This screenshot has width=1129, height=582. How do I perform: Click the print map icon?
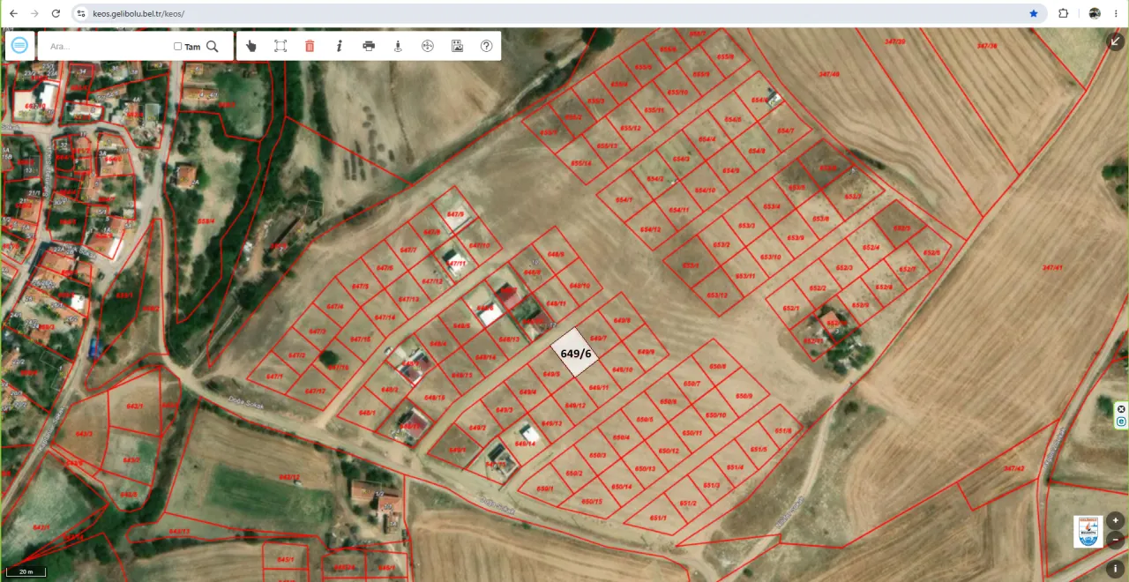coord(369,46)
